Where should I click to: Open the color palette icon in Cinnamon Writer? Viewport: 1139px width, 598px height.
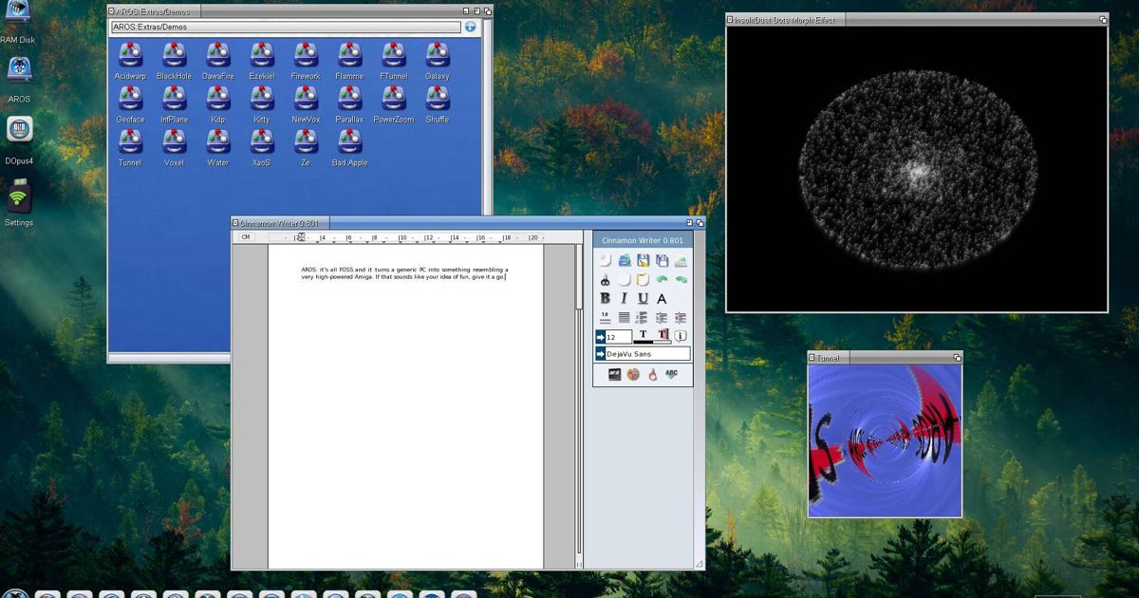pyautogui.click(x=633, y=374)
